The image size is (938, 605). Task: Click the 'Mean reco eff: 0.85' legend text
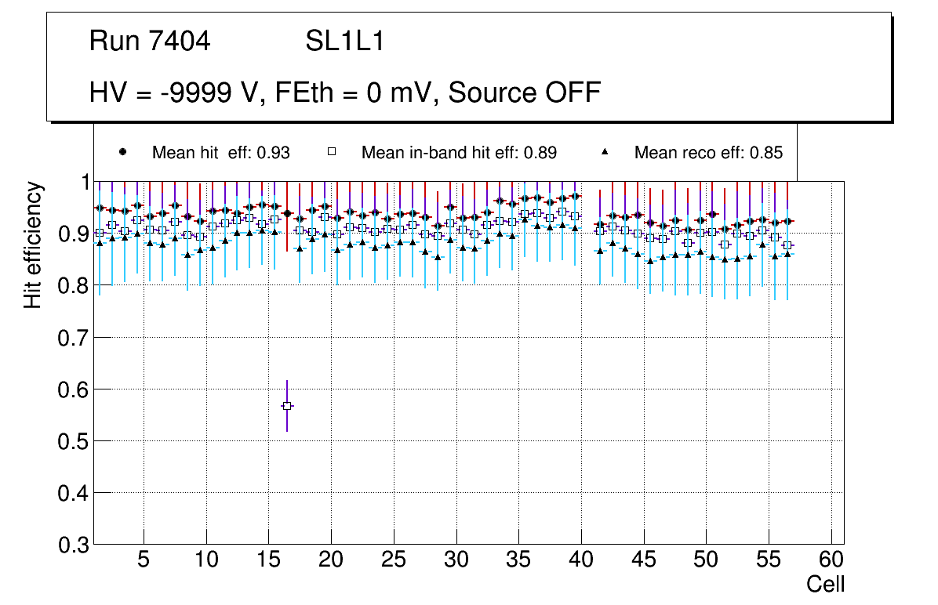708,153
